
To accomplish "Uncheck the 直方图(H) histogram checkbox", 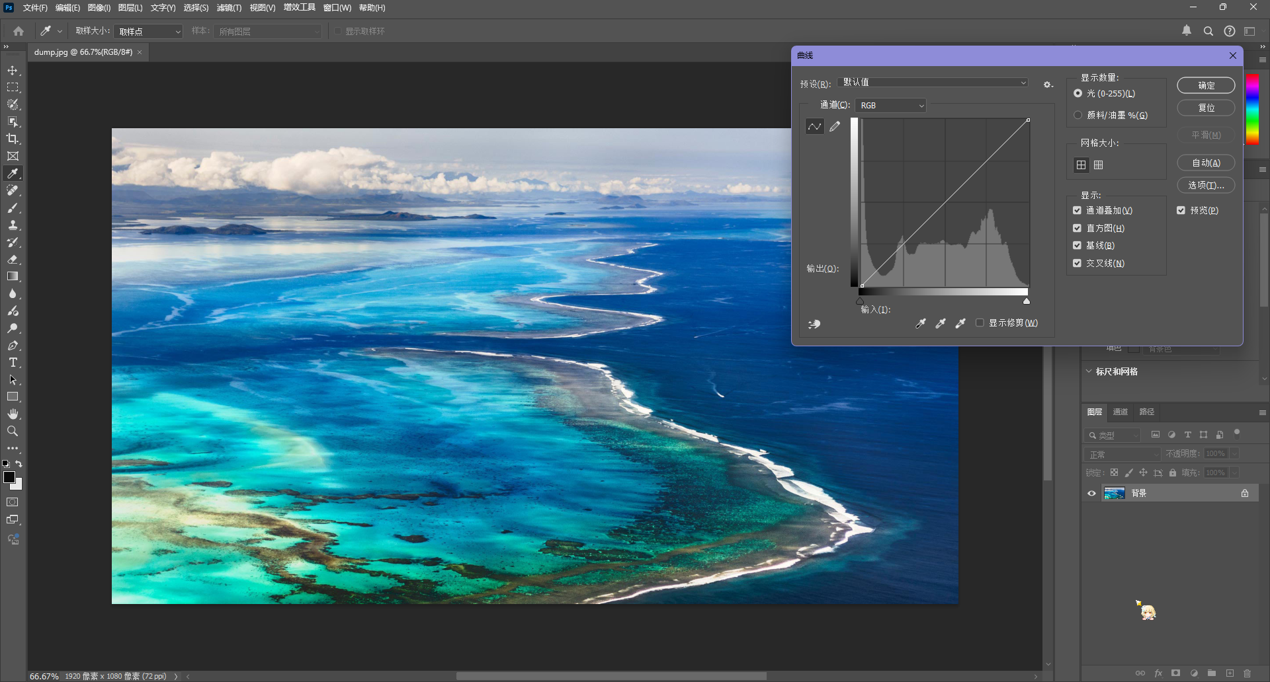I will (x=1078, y=228).
